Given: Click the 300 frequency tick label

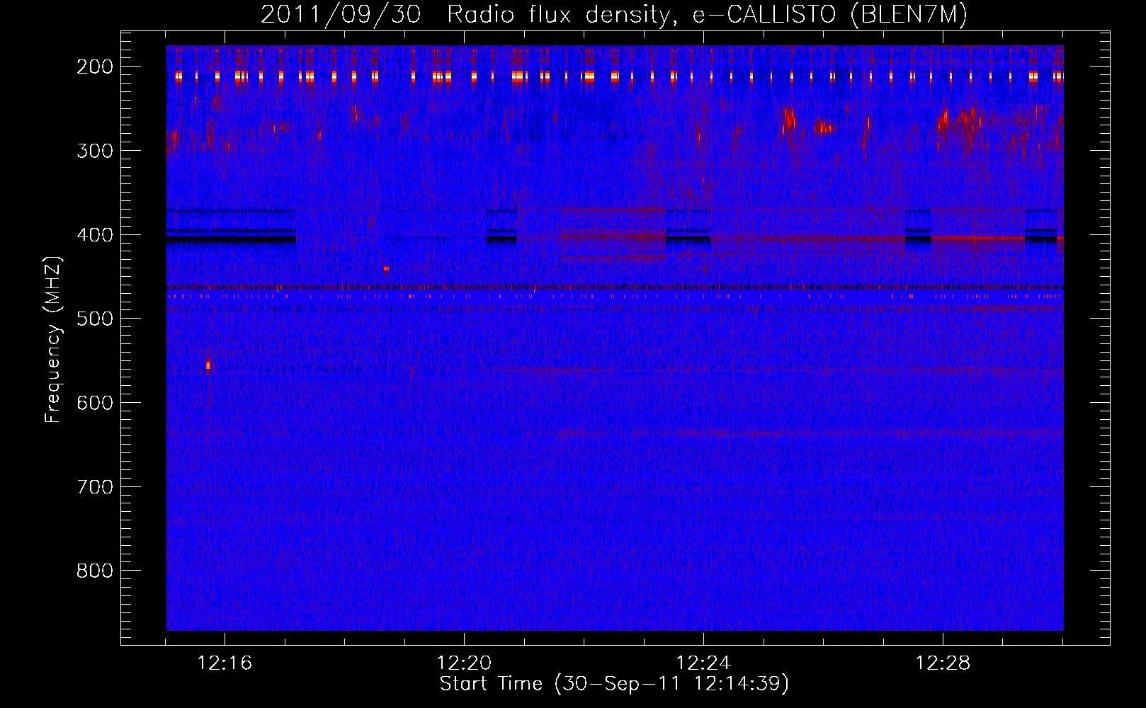Looking at the screenshot, I should tap(95, 151).
